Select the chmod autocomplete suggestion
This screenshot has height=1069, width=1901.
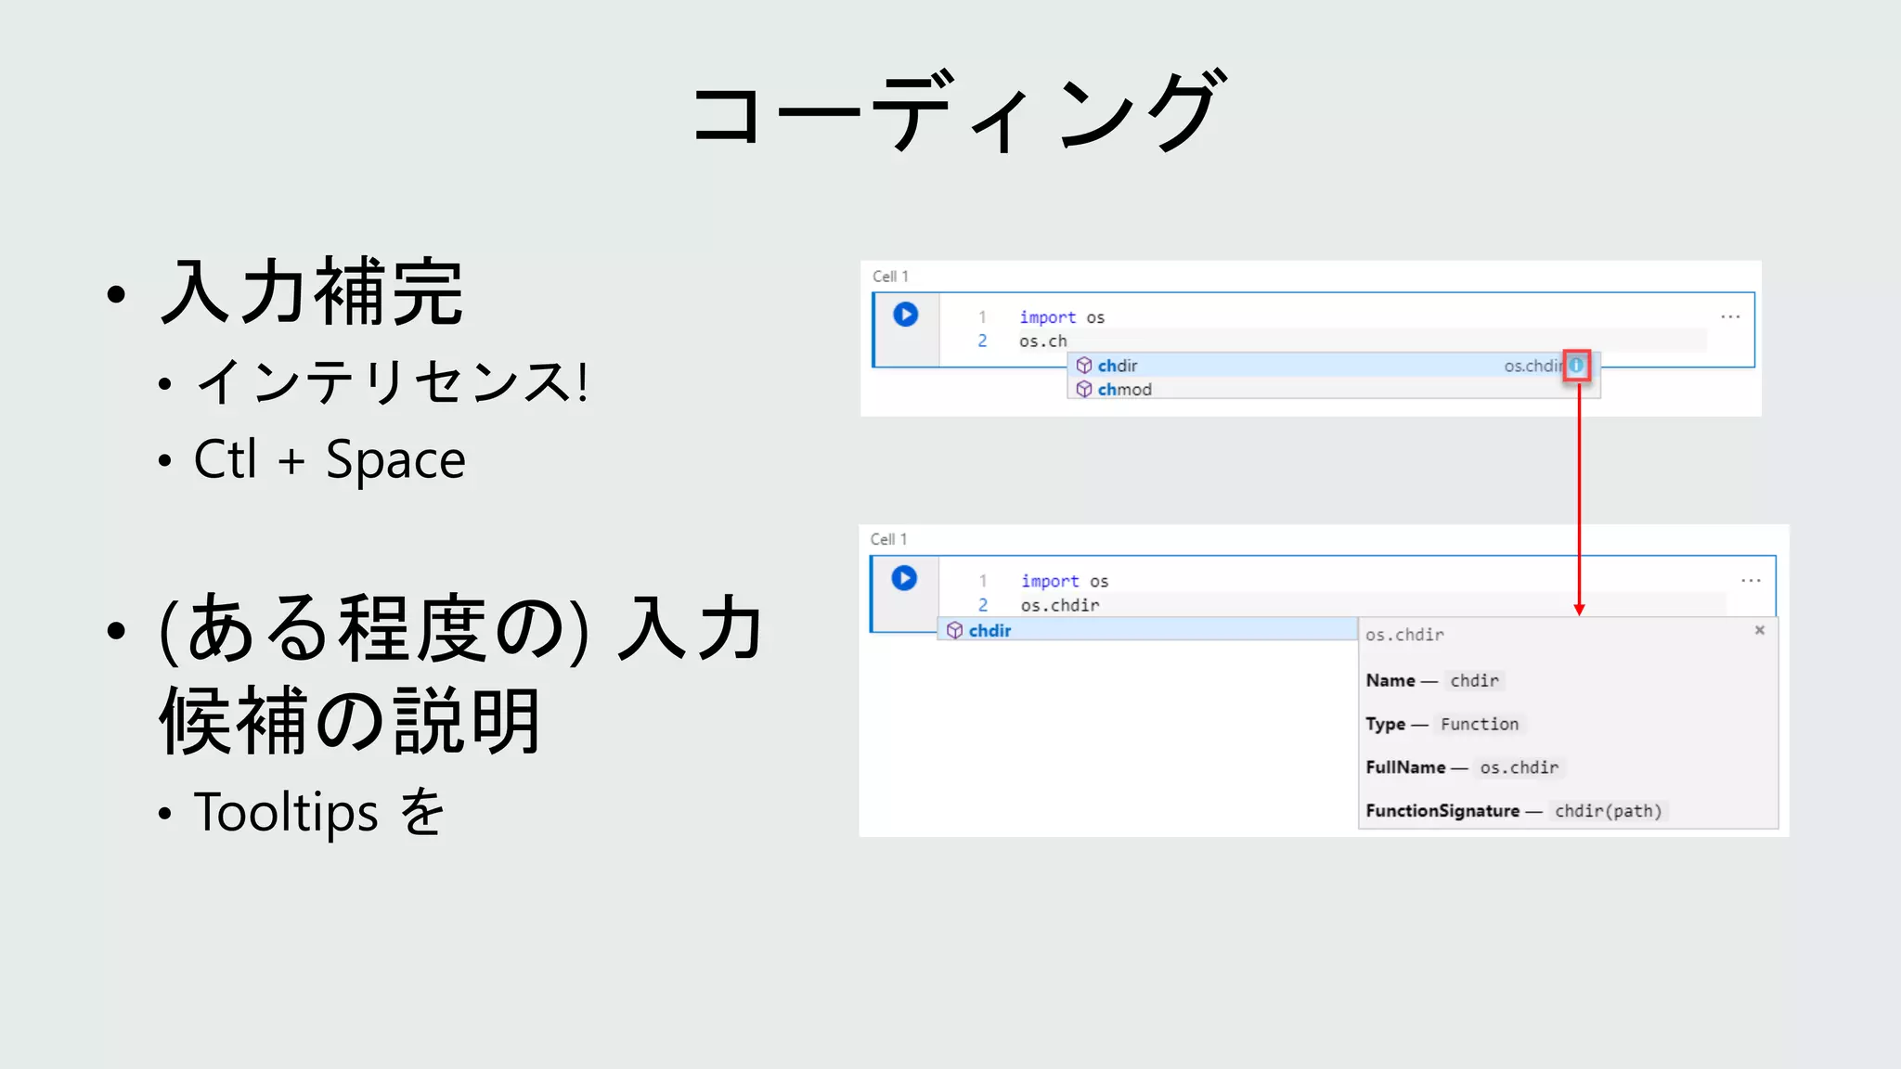point(1333,390)
